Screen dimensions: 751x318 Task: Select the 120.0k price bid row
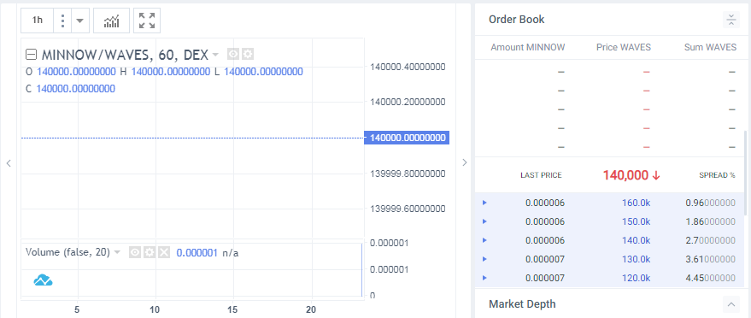point(610,278)
